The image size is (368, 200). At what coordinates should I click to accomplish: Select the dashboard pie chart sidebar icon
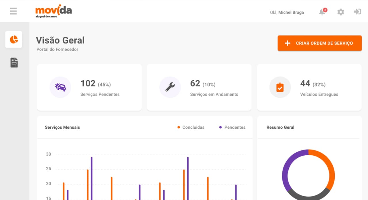[x=14, y=40]
